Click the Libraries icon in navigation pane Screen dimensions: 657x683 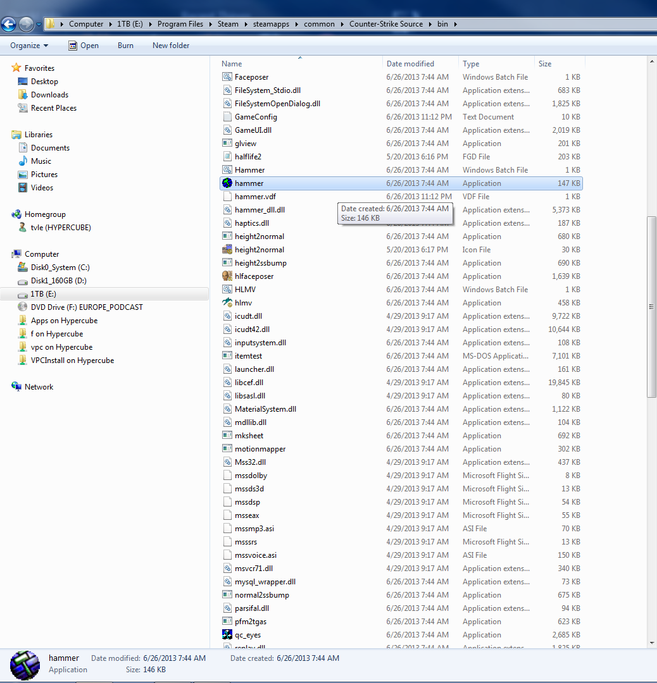pyautogui.click(x=16, y=135)
